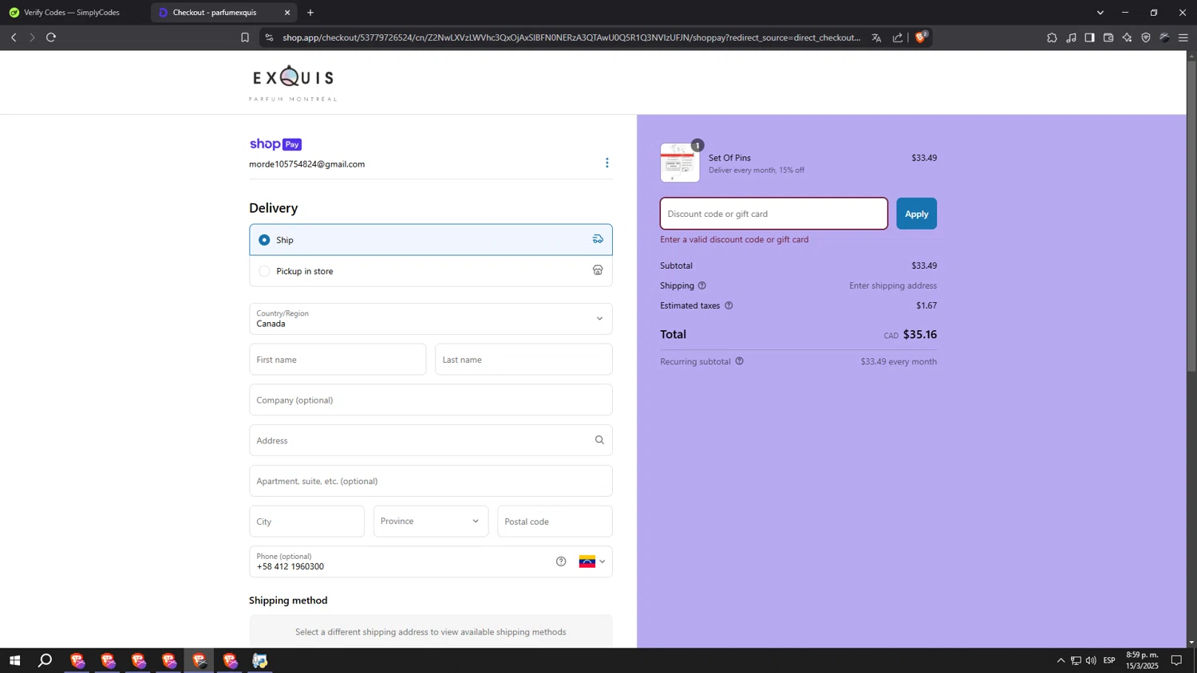This screenshot has height=673, width=1197.
Task: Click the Company (optional) field
Action: (x=431, y=400)
